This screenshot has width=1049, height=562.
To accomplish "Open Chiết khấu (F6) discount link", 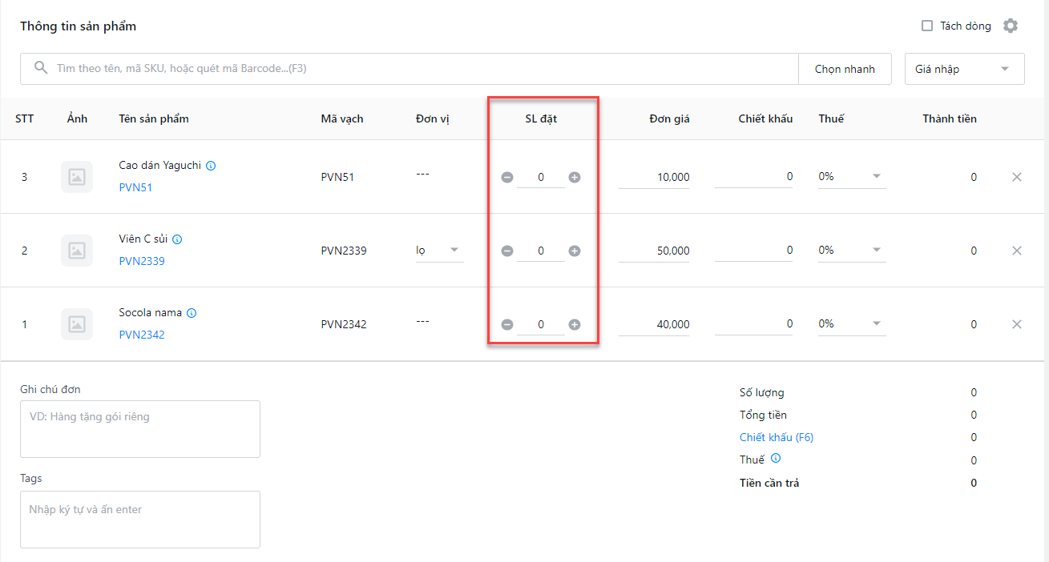I will (x=777, y=437).
